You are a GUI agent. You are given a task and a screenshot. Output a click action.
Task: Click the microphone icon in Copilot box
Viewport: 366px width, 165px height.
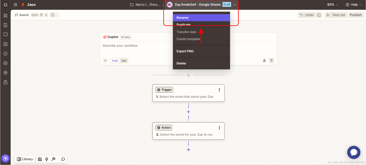pyautogui.click(x=264, y=61)
